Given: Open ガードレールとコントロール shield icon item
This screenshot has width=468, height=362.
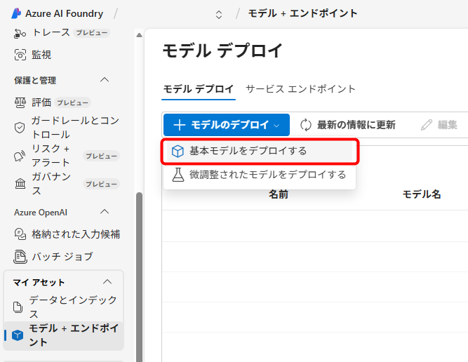Looking at the screenshot, I should pos(20,128).
